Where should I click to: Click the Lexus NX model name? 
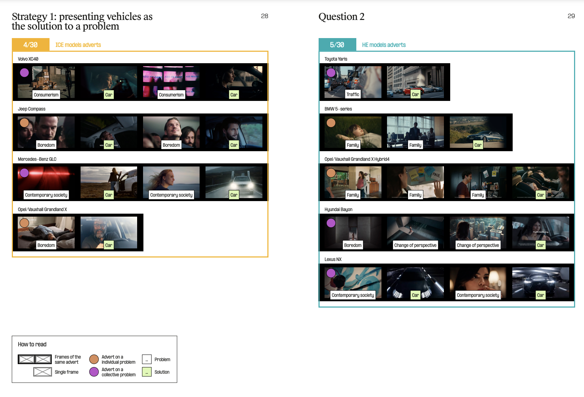pyautogui.click(x=333, y=259)
